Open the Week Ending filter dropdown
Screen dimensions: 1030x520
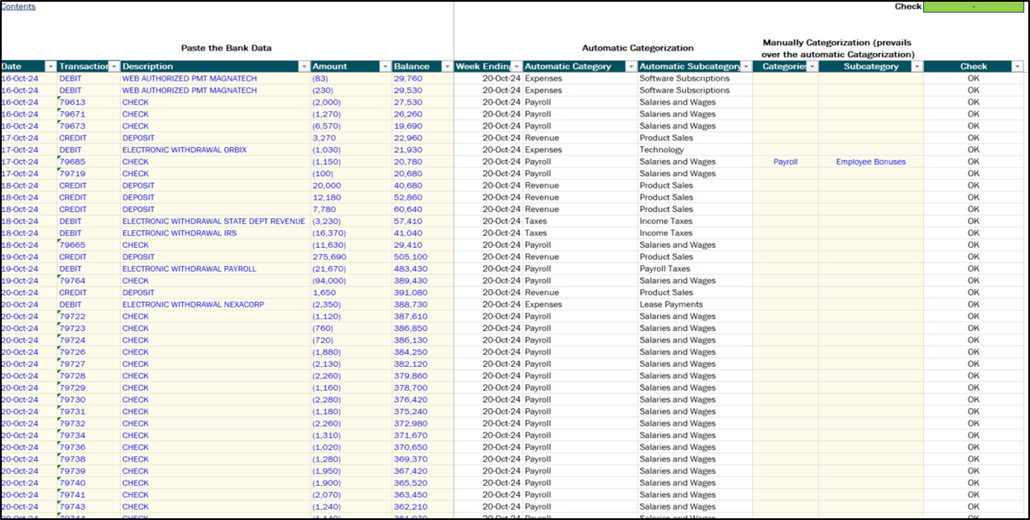[516, 67]
